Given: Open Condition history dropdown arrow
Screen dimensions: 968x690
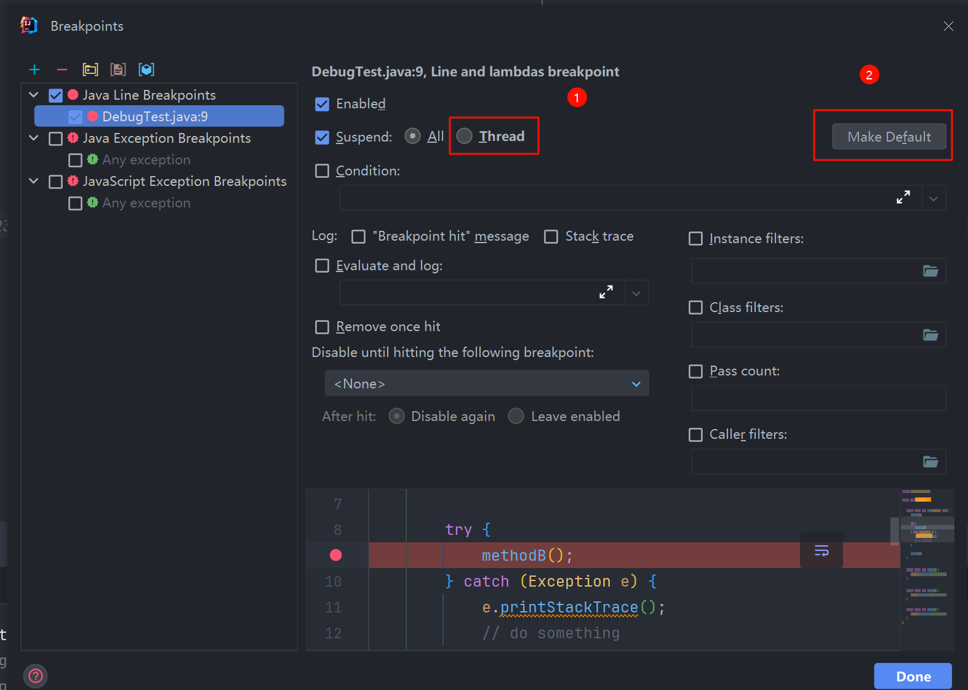Looking at the screenshot, I should [934, 198].
